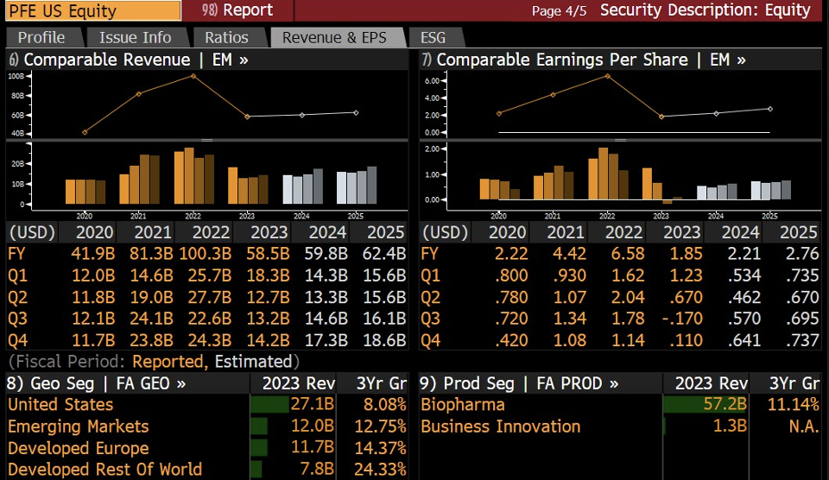Click revenue FY 2021 value 81.3B
The image size is (829, 480).
point(151,254)
